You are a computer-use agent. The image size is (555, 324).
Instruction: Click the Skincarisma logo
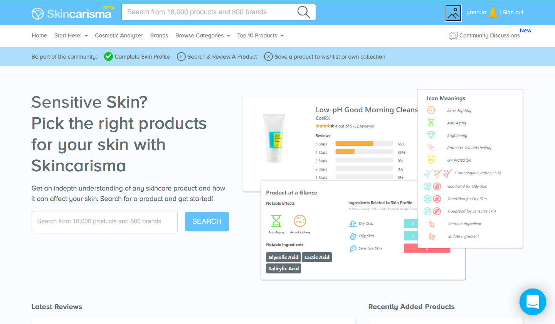71,13
